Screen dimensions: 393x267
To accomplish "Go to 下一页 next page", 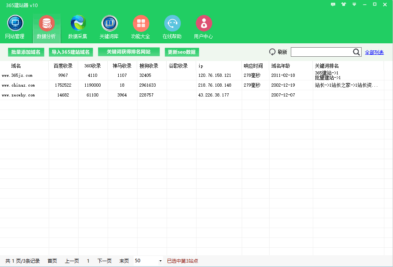I will click(x=105, y=261).
